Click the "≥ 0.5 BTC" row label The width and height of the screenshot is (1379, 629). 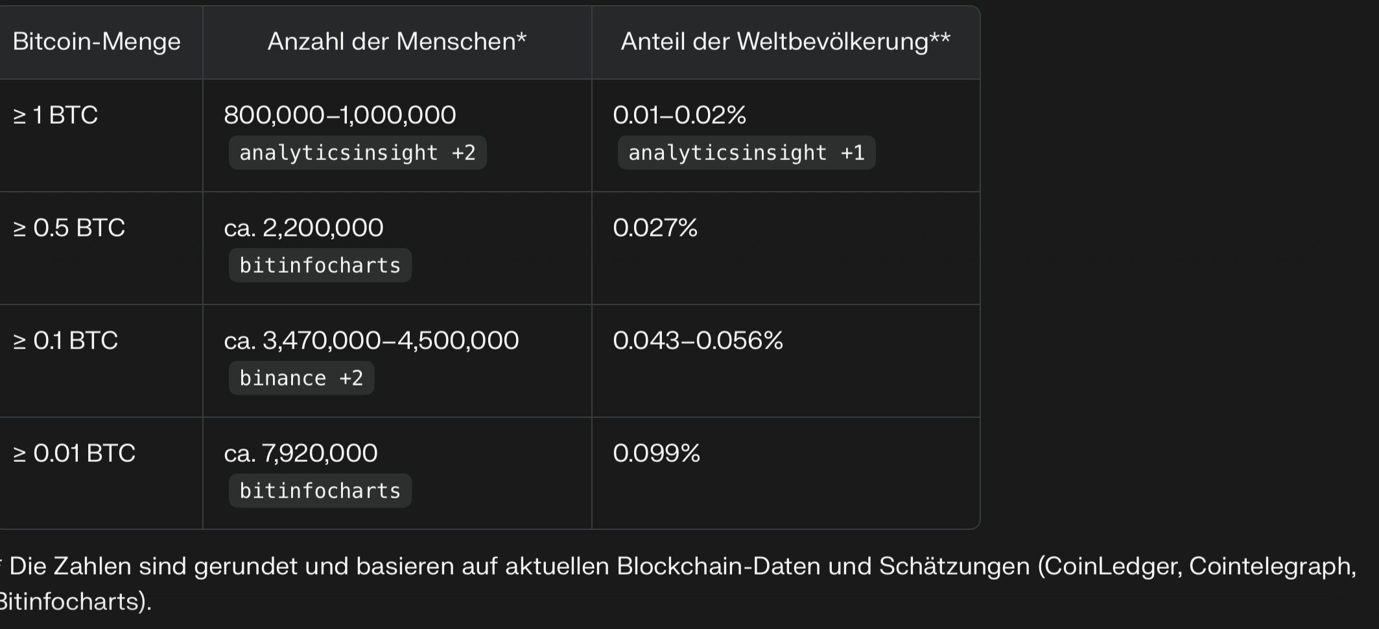pyautogui.click(x=69, y=228)
